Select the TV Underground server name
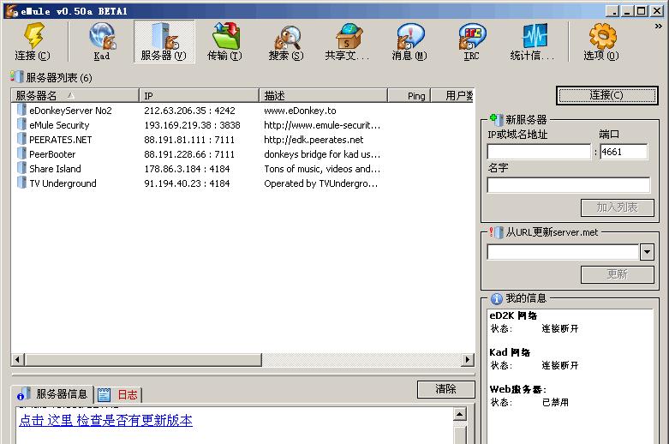Viewport: 669px width, 444px height. (63, 183)
